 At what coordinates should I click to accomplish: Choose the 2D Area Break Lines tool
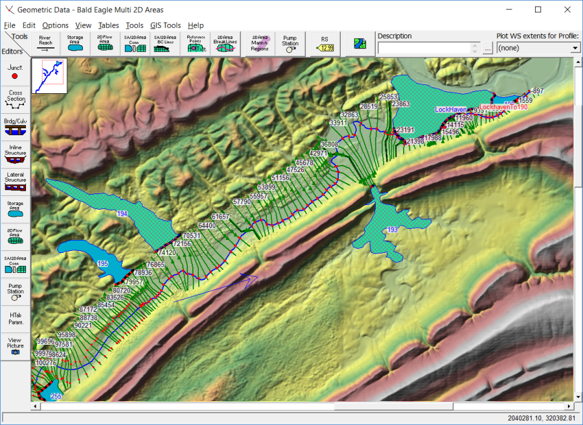pyautogui.click(x=224, y=41)
